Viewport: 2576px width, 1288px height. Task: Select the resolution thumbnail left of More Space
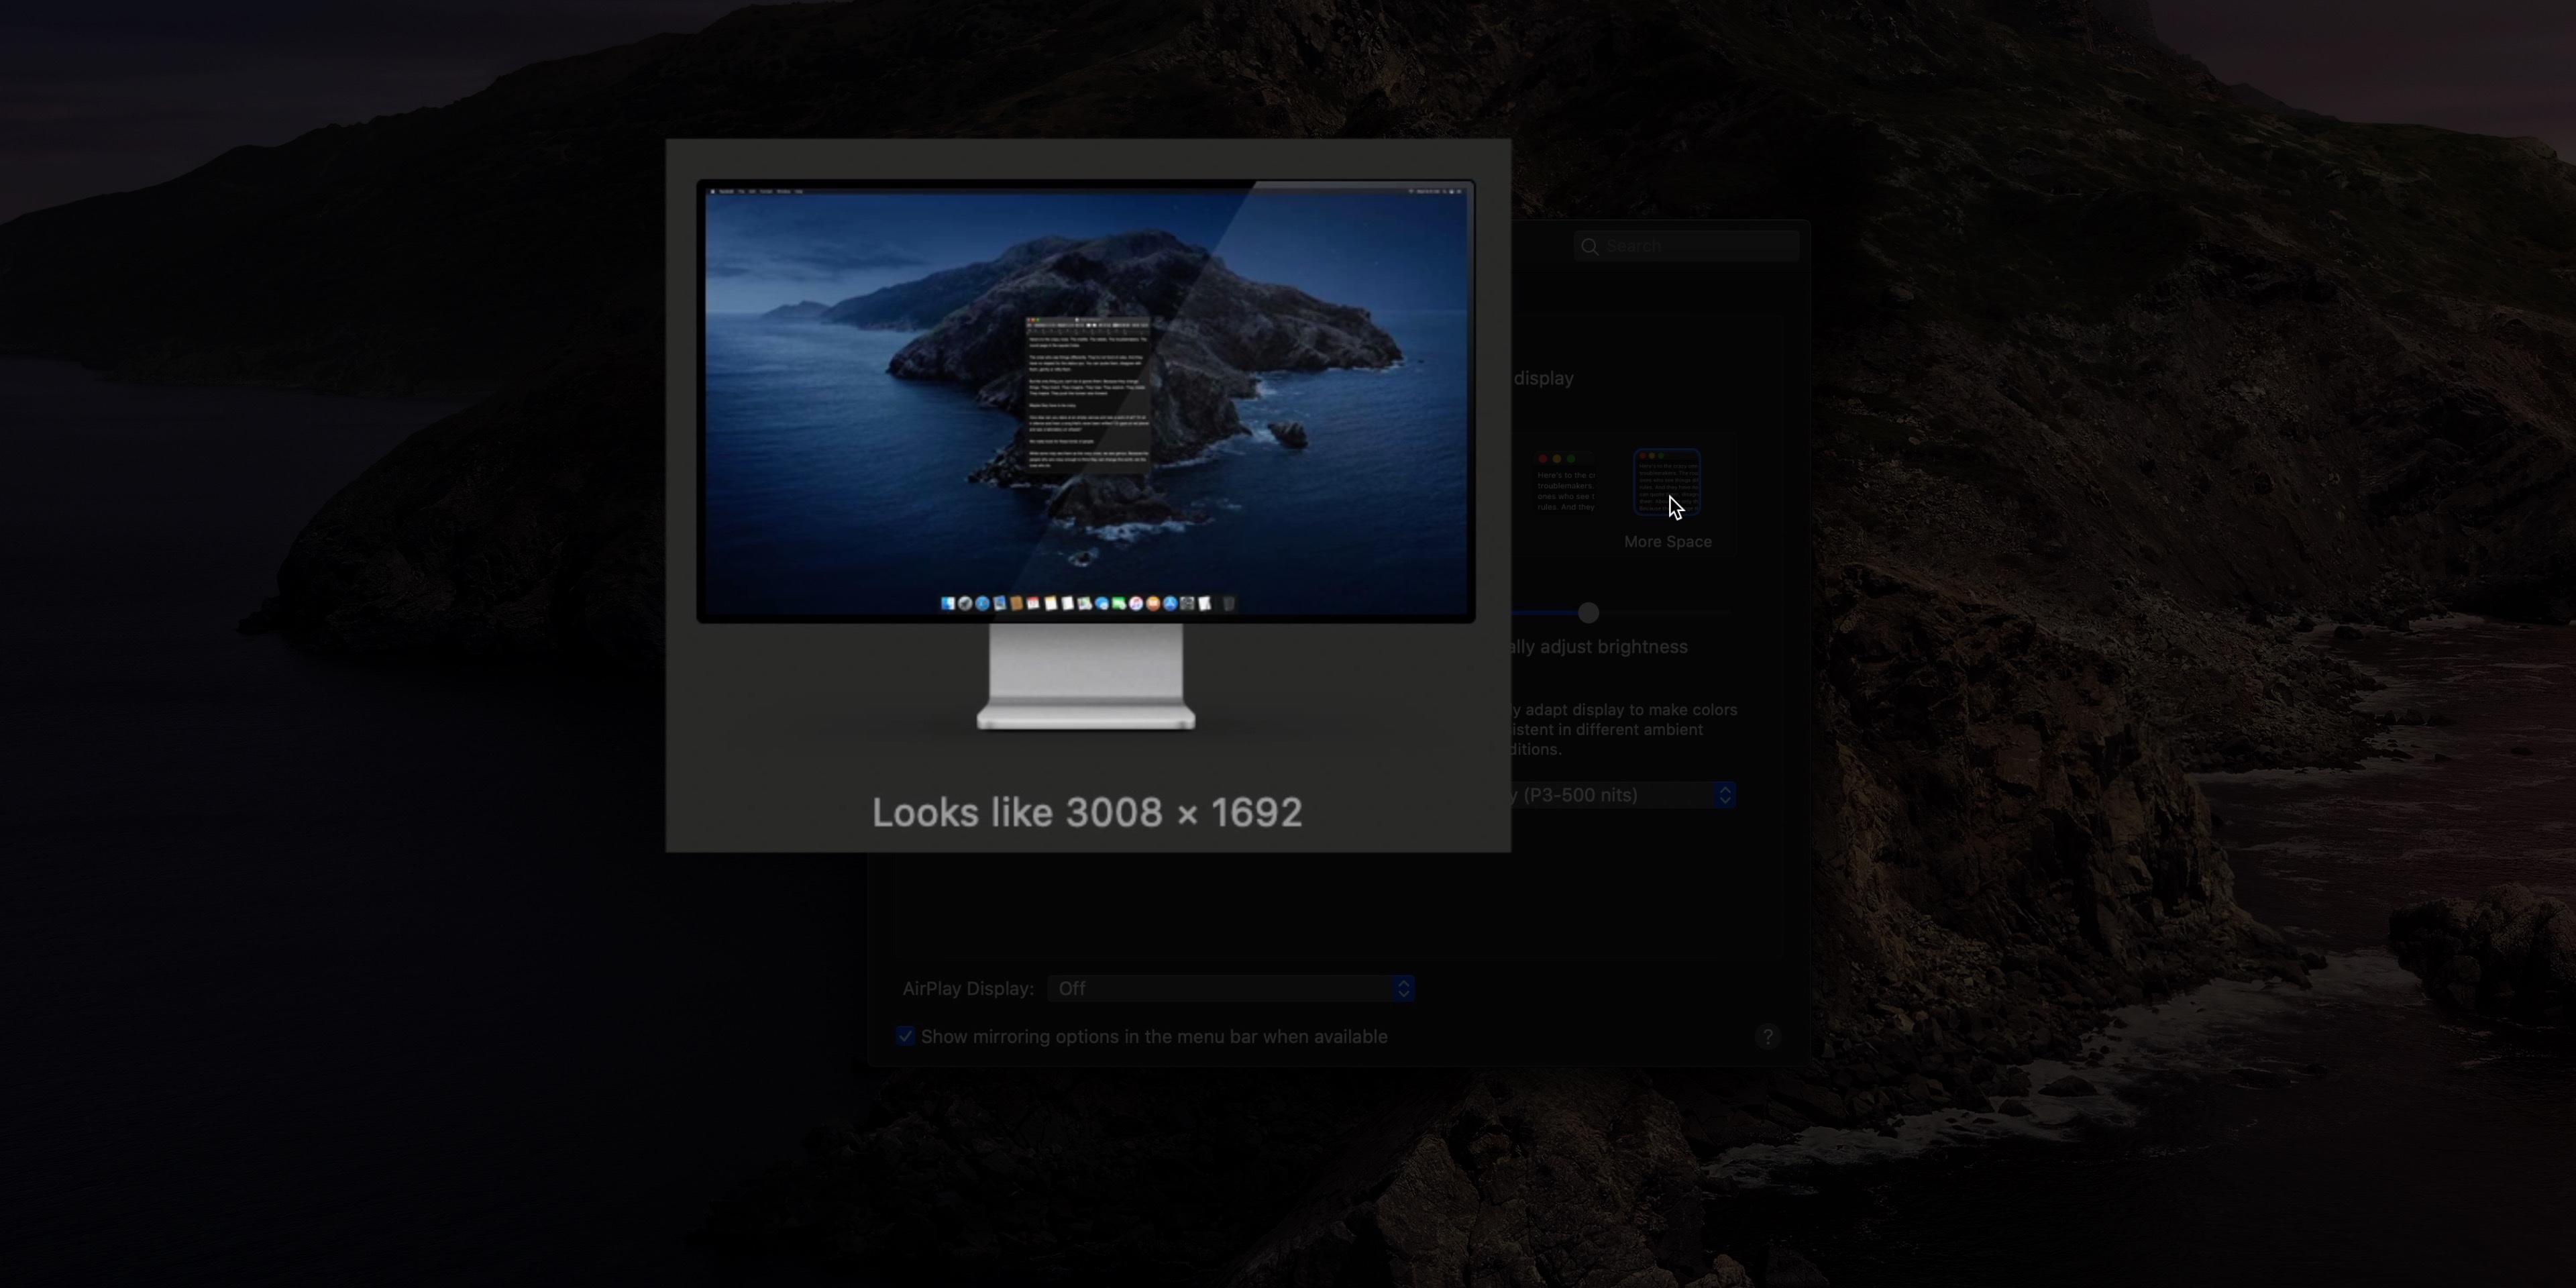coord(1566,483)
